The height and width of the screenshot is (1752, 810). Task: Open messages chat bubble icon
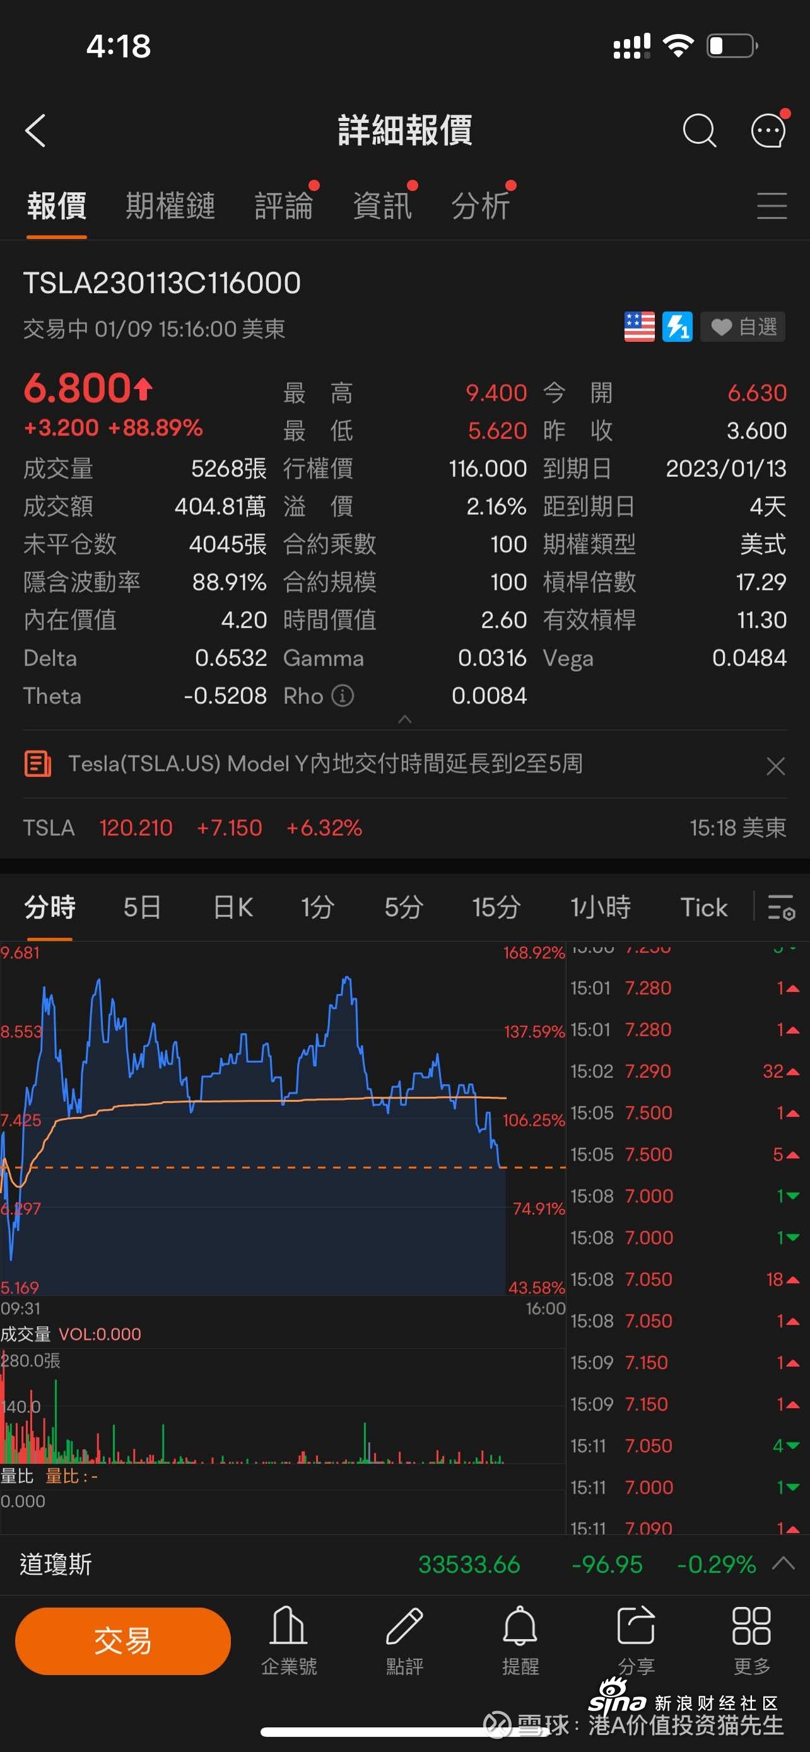769,129
